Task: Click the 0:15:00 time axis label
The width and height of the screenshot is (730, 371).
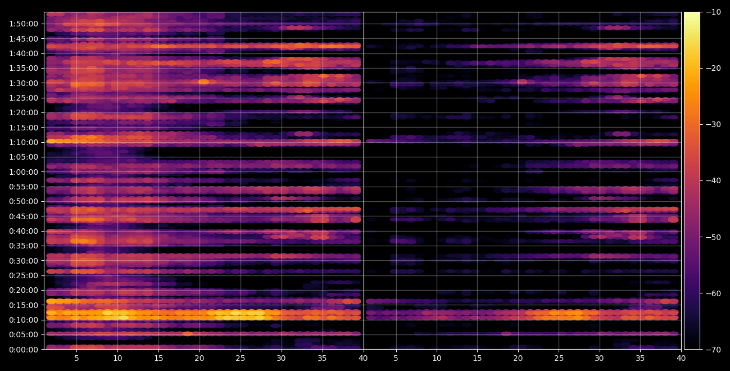Action: point(24,305)
